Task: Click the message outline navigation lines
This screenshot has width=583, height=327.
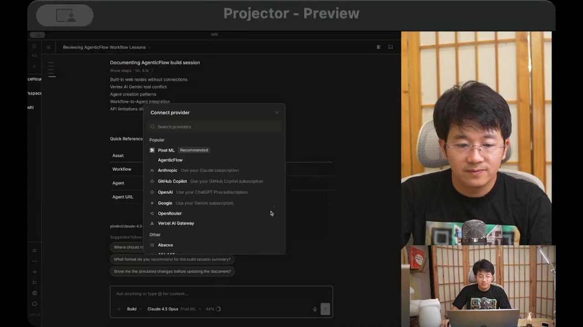Action: (51, 69)
